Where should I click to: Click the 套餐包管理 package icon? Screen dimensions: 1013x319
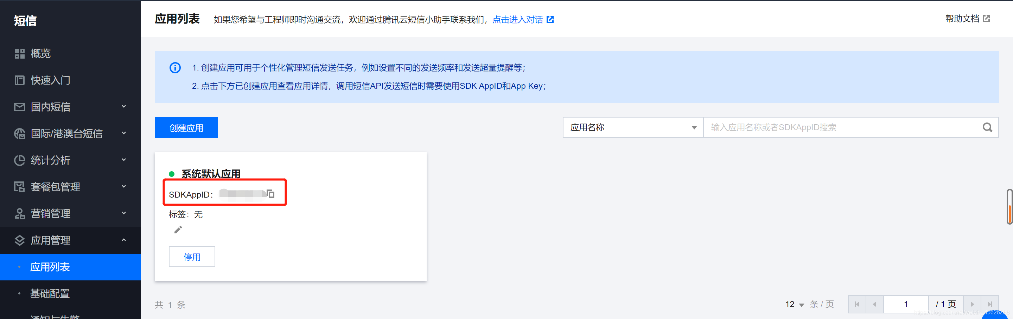click(x=19, y=187)
